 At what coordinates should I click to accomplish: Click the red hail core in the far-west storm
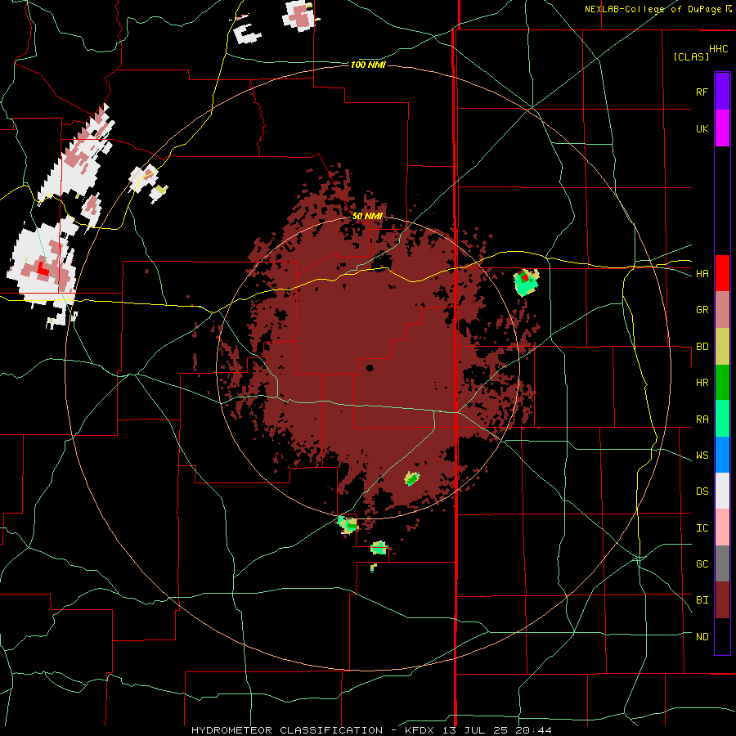(43, 269)
